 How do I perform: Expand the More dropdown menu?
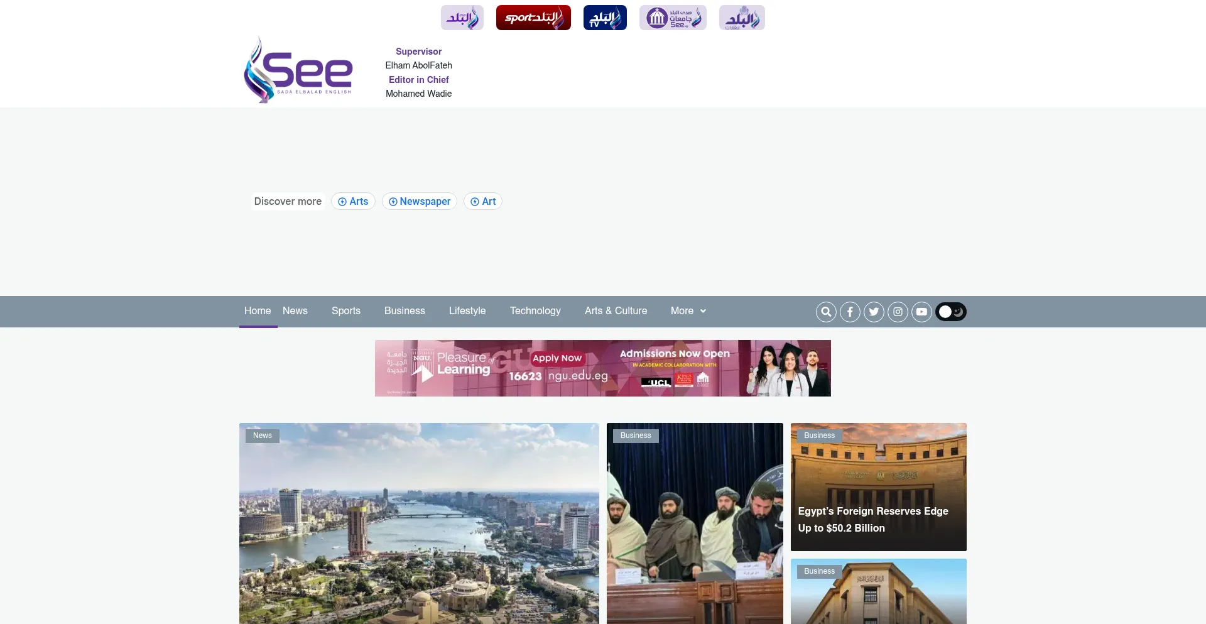688,311
